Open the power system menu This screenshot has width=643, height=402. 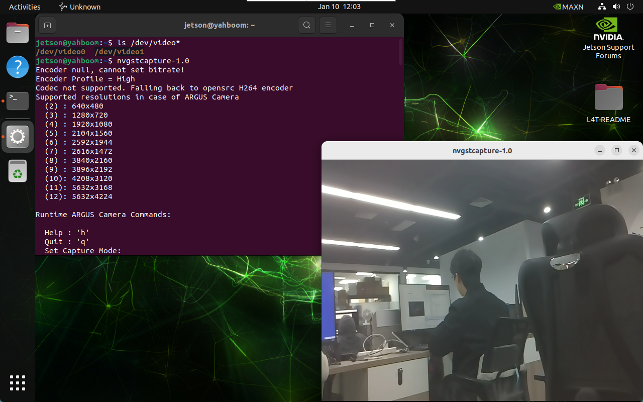tap(630, 7)
